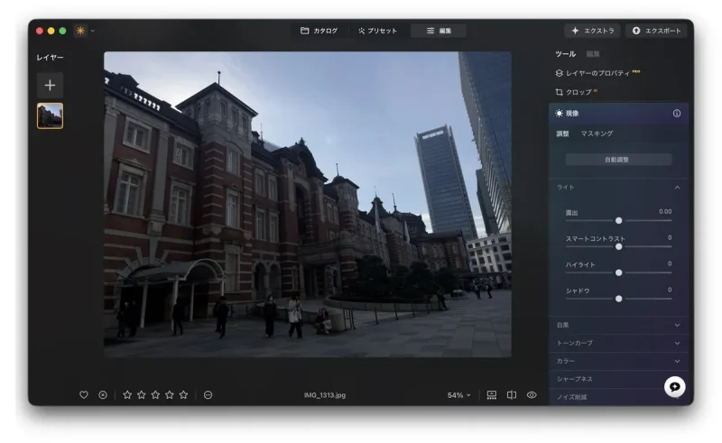This screenshot has width=722, height=443.
Task: Open the chat support bubble icon
Action: pos(674,386)
